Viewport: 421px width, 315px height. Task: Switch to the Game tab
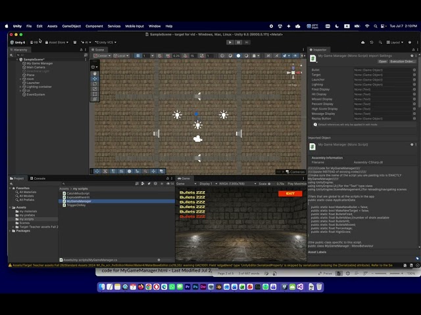pos(184,178)
